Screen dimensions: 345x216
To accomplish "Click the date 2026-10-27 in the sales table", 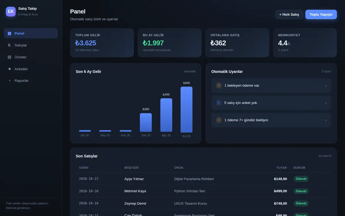I will point(89,179).
